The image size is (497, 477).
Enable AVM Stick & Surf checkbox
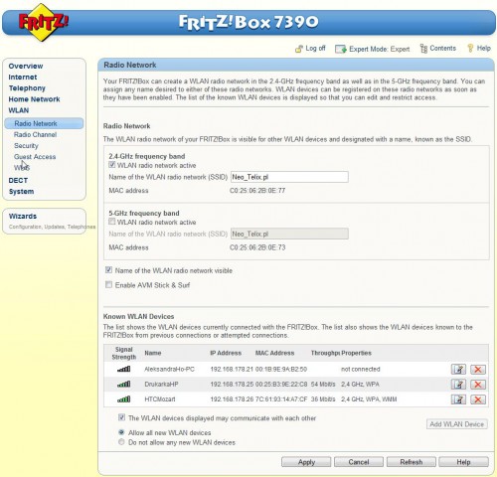tap(108, 284)
